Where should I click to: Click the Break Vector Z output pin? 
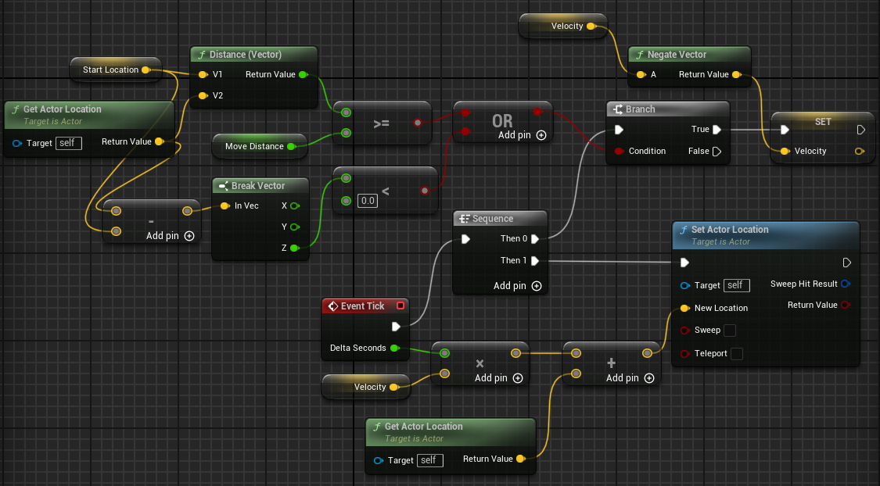click(295, 248)
